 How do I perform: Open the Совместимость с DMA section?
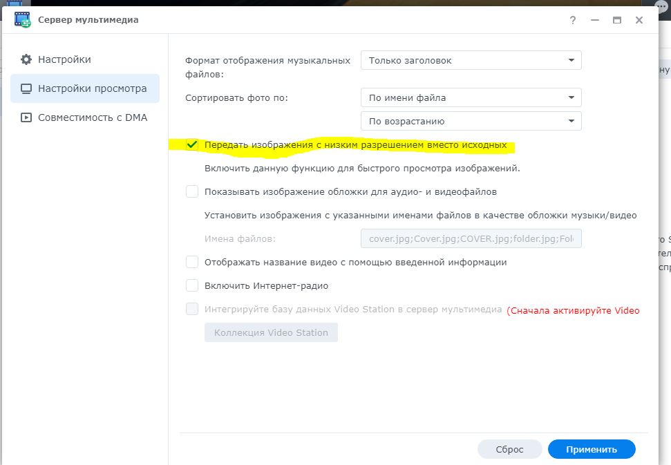pyautogui.click(x=92, y=117)
